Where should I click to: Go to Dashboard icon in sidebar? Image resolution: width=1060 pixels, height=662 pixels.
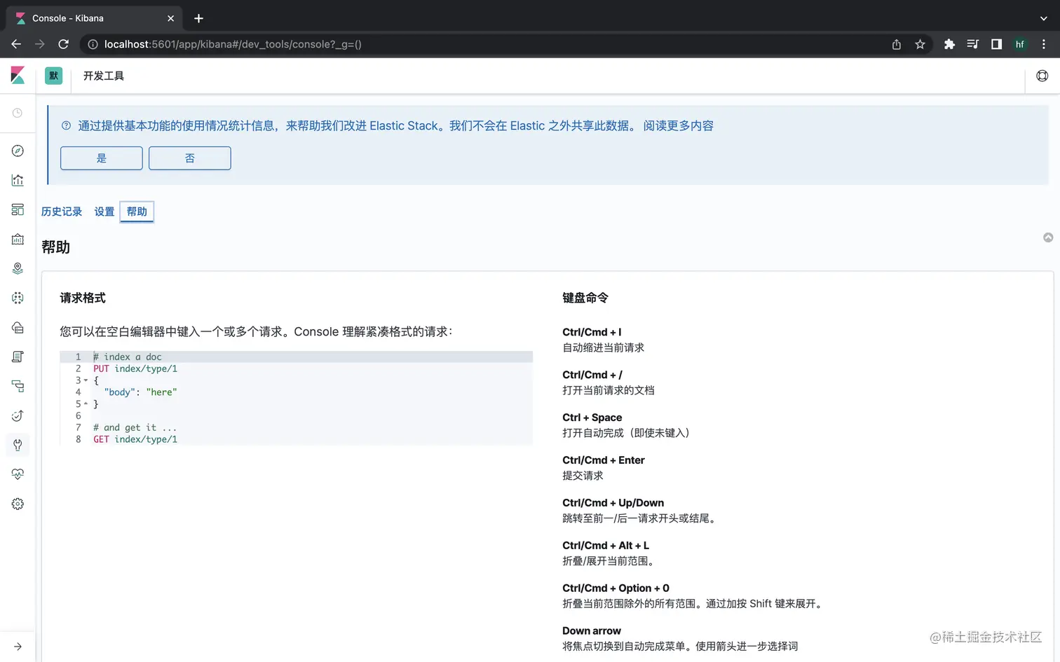pyautogui.click(x=18, y=209)
